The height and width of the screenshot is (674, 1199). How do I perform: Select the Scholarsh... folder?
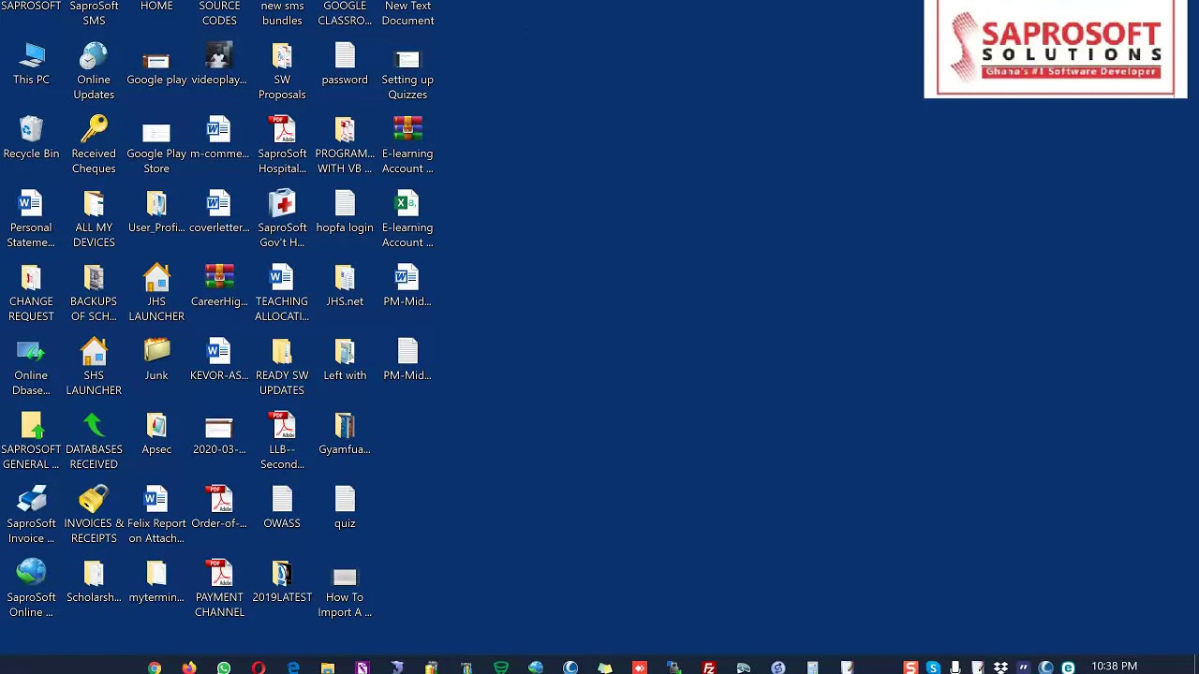tap(94, 582)
